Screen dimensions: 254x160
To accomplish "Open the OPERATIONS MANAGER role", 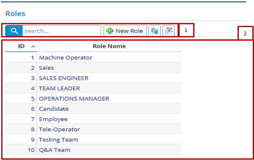I will point(74,98).
